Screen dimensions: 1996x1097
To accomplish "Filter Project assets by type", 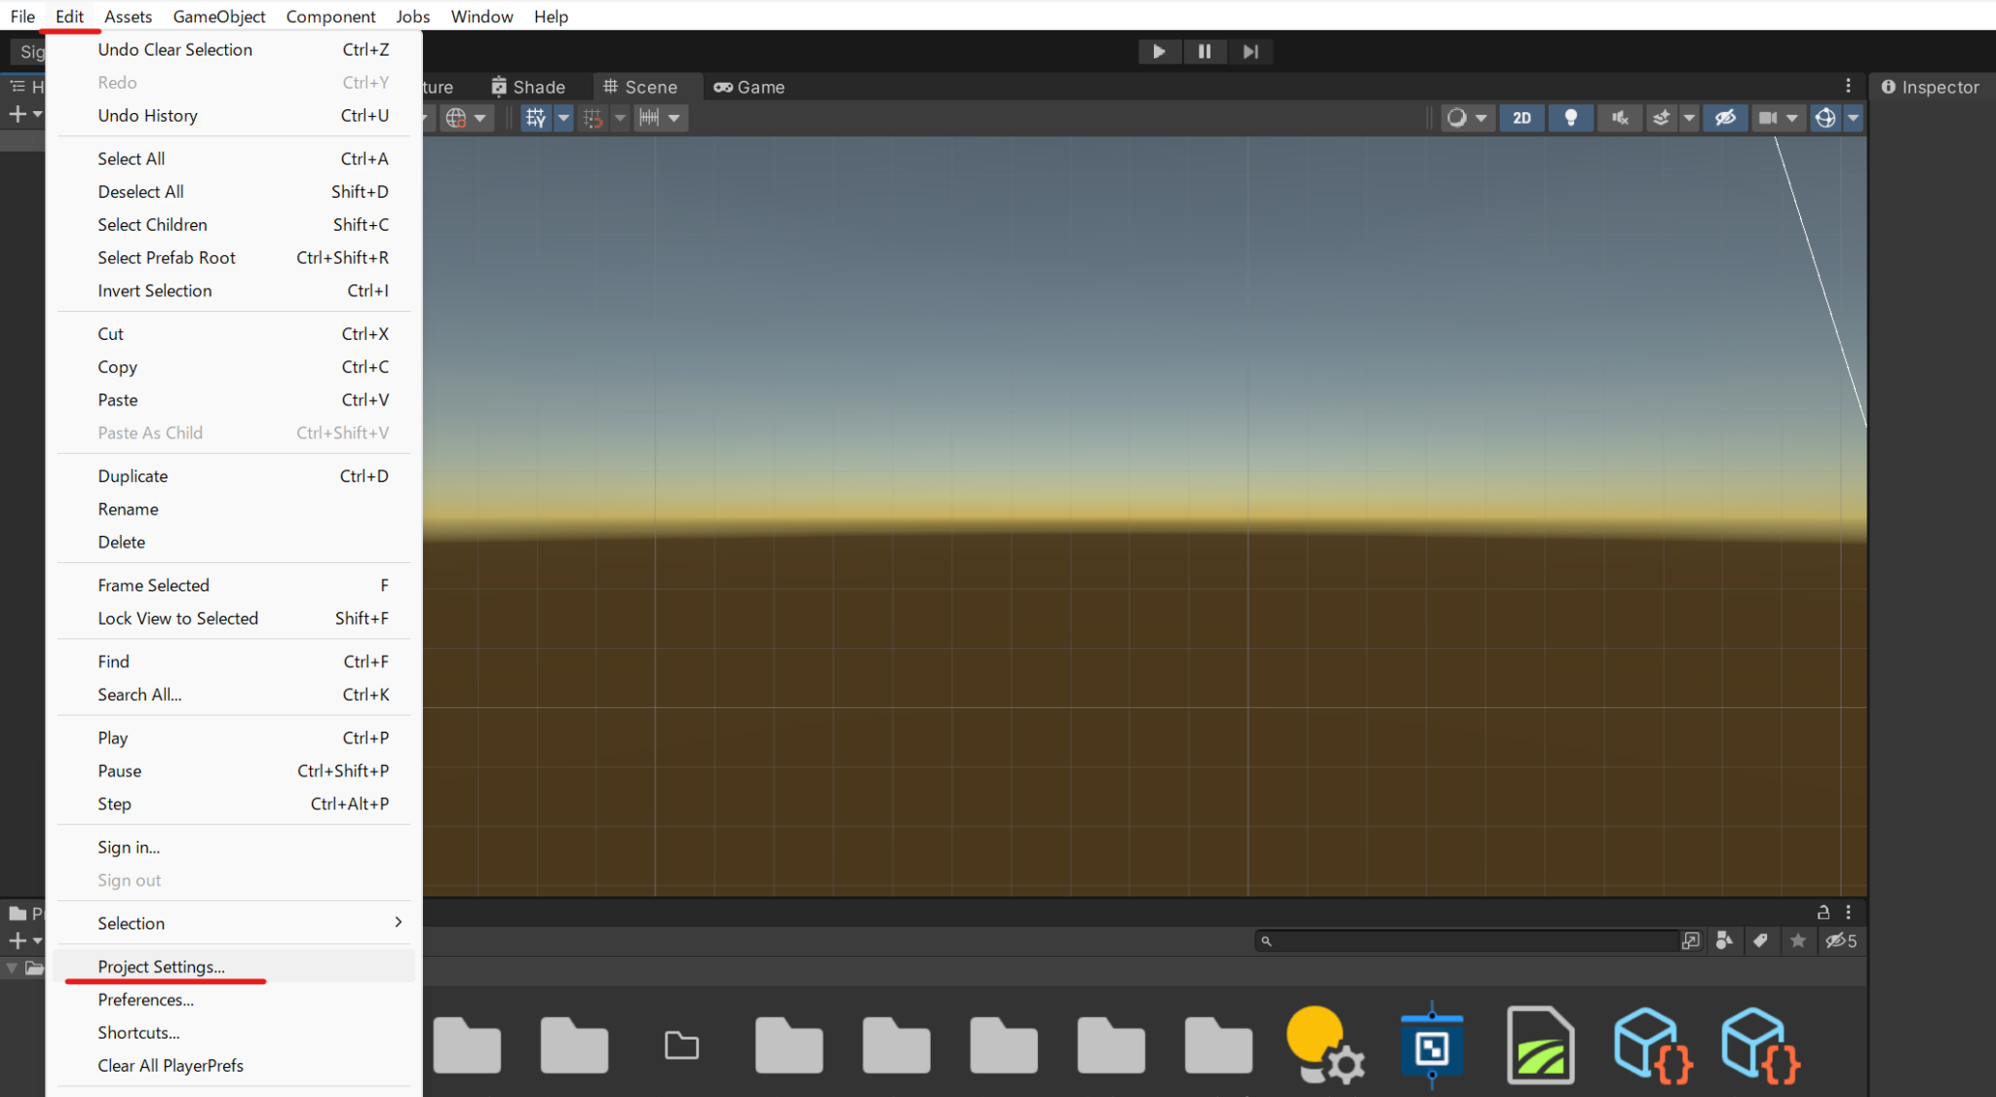I will tap(1725, 941).
